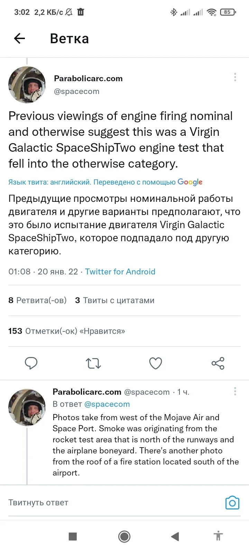Viewport: 249px width, 553px height.
Task: Tap the camera icon in reply bar
Action: 232,503
